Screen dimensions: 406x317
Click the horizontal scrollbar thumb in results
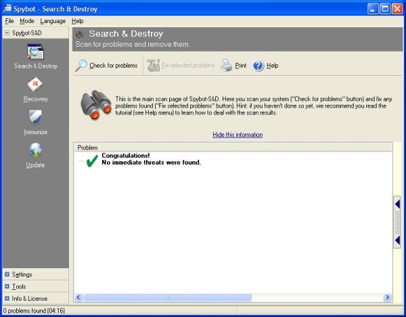point(167,297)
